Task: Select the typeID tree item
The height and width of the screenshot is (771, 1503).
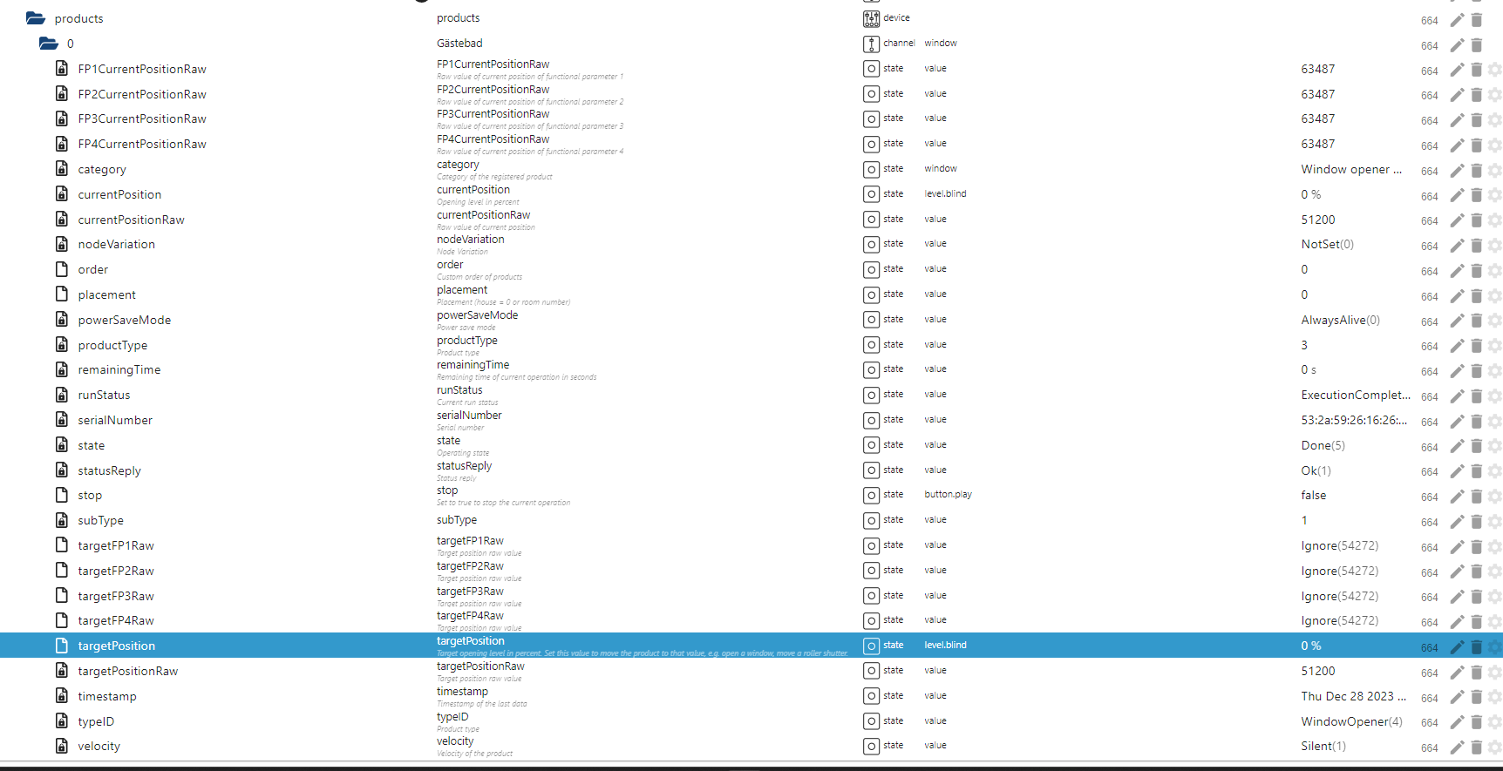Action: (x=96, y=721)
